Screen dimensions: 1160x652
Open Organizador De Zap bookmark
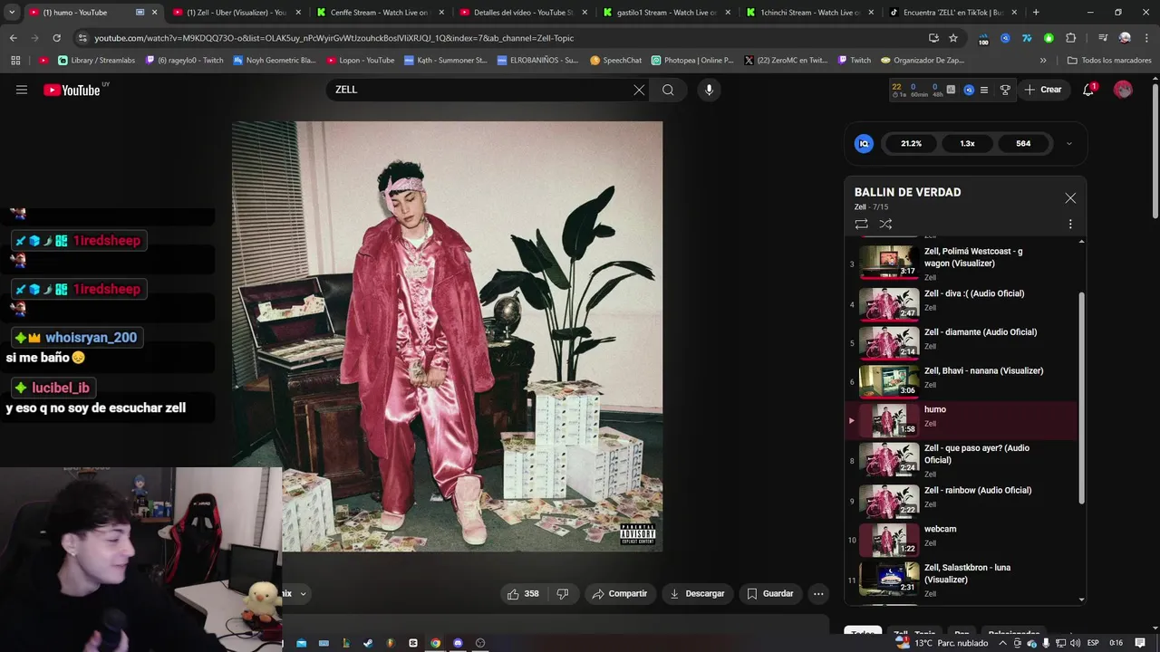pyautogui.click(x=923, y=60)
